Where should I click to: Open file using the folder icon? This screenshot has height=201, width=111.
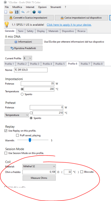click(x=11, y=12)
